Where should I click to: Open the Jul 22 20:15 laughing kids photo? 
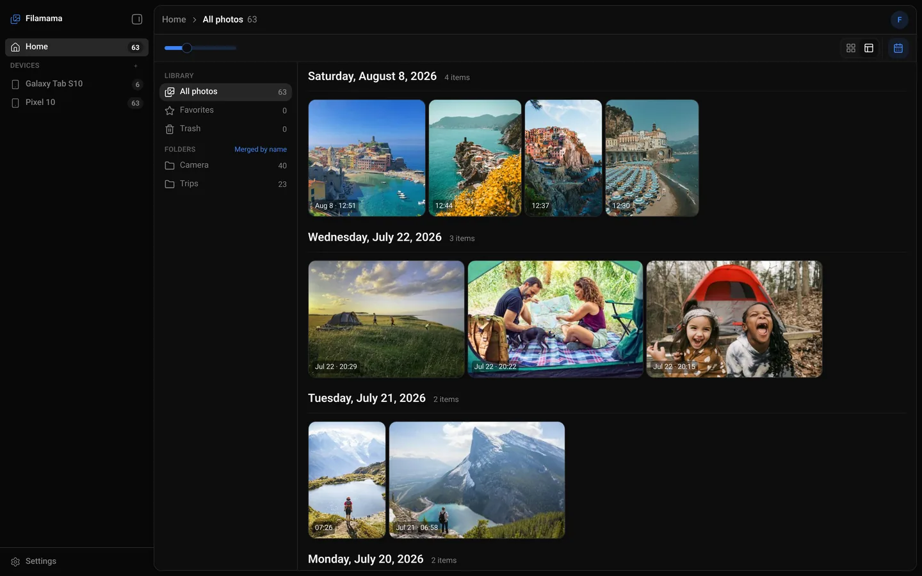[734, 319]
